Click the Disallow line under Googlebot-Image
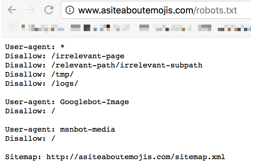The height and width of the screenshot is (167, 259). point(30,111)
